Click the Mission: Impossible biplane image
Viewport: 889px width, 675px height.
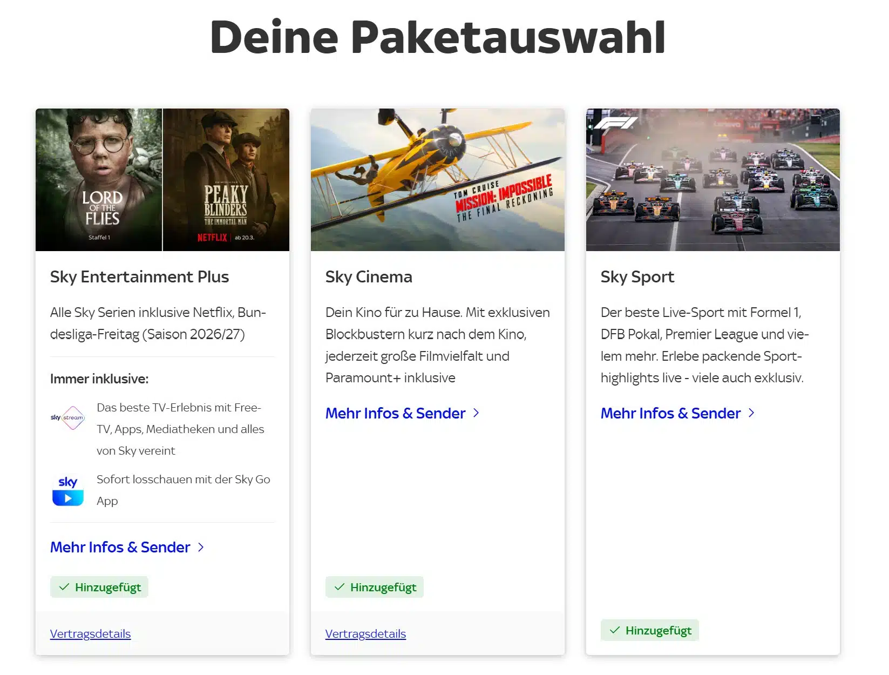(438, 180)
